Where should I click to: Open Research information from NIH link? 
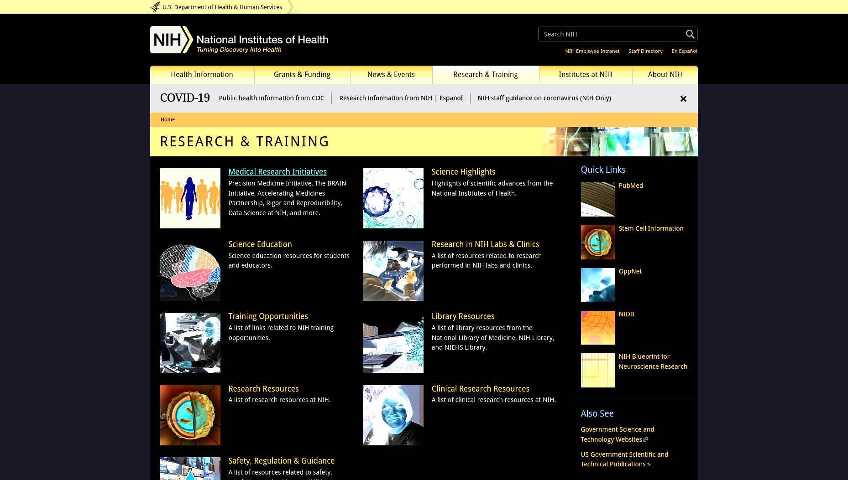[x=386, y=98]
